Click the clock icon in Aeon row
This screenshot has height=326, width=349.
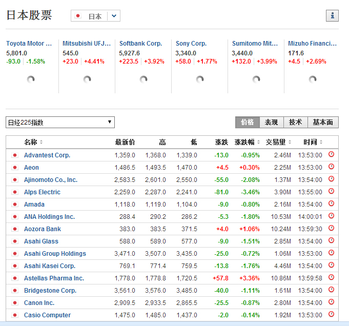coord(332,167)
